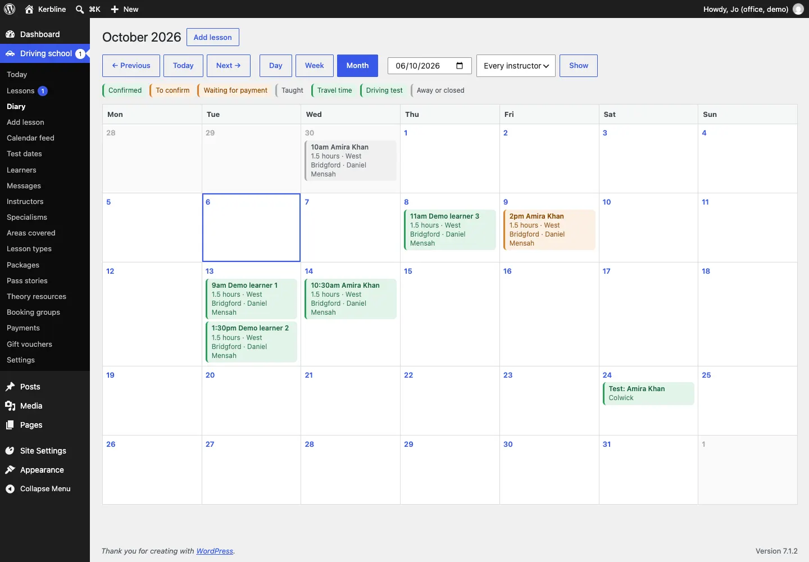
Task: Open the Booking groups menu item
Action: [x=33, y=312]
